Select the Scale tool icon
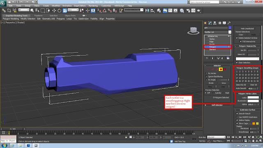This screenshot has height=148, width=263. [65, 11]
